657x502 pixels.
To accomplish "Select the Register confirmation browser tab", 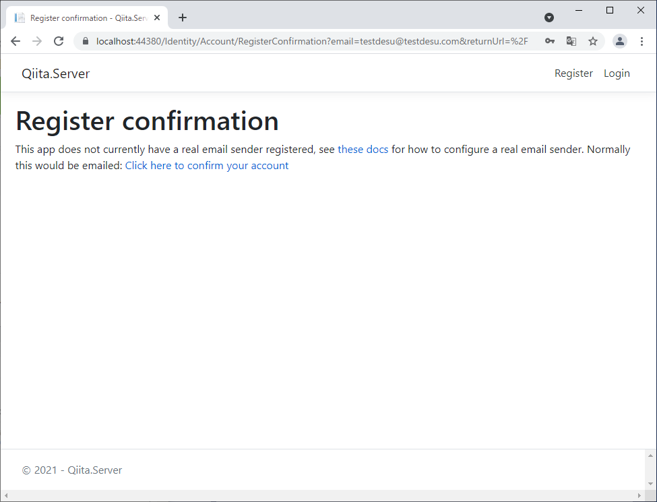I will [87, 18].
